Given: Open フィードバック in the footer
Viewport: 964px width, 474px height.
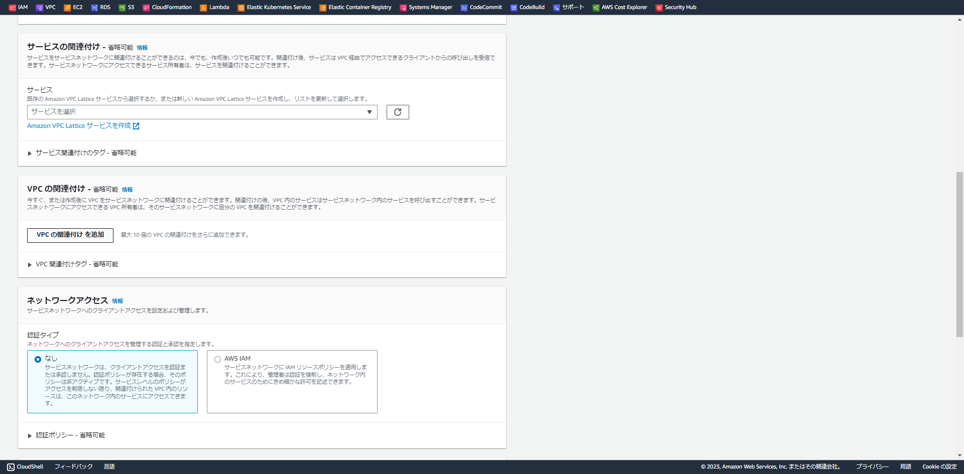Looking at the screenshot, I should pos(73,467).
